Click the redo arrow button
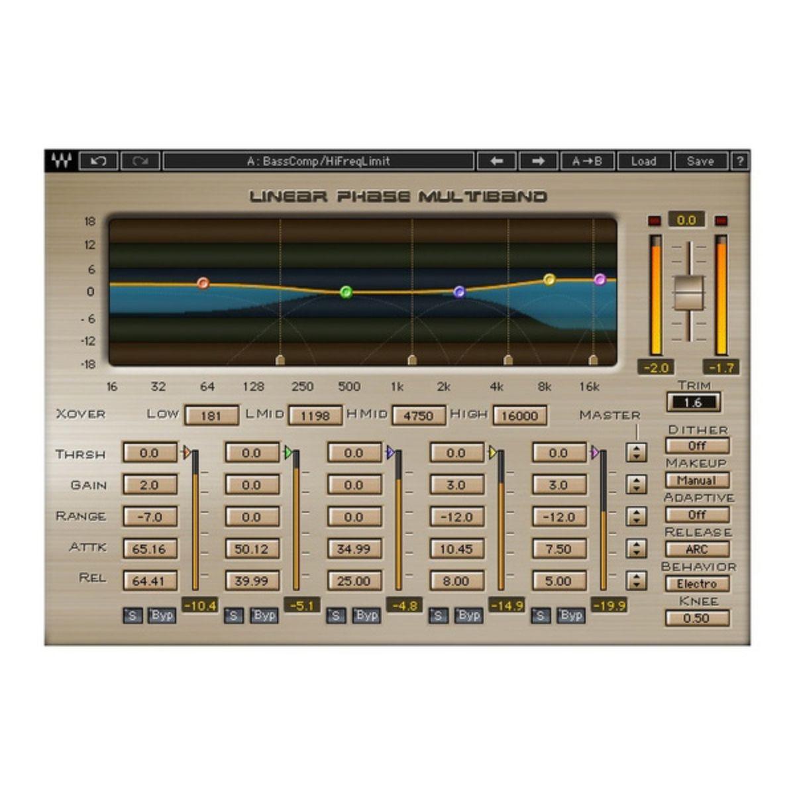 (140, 161)
